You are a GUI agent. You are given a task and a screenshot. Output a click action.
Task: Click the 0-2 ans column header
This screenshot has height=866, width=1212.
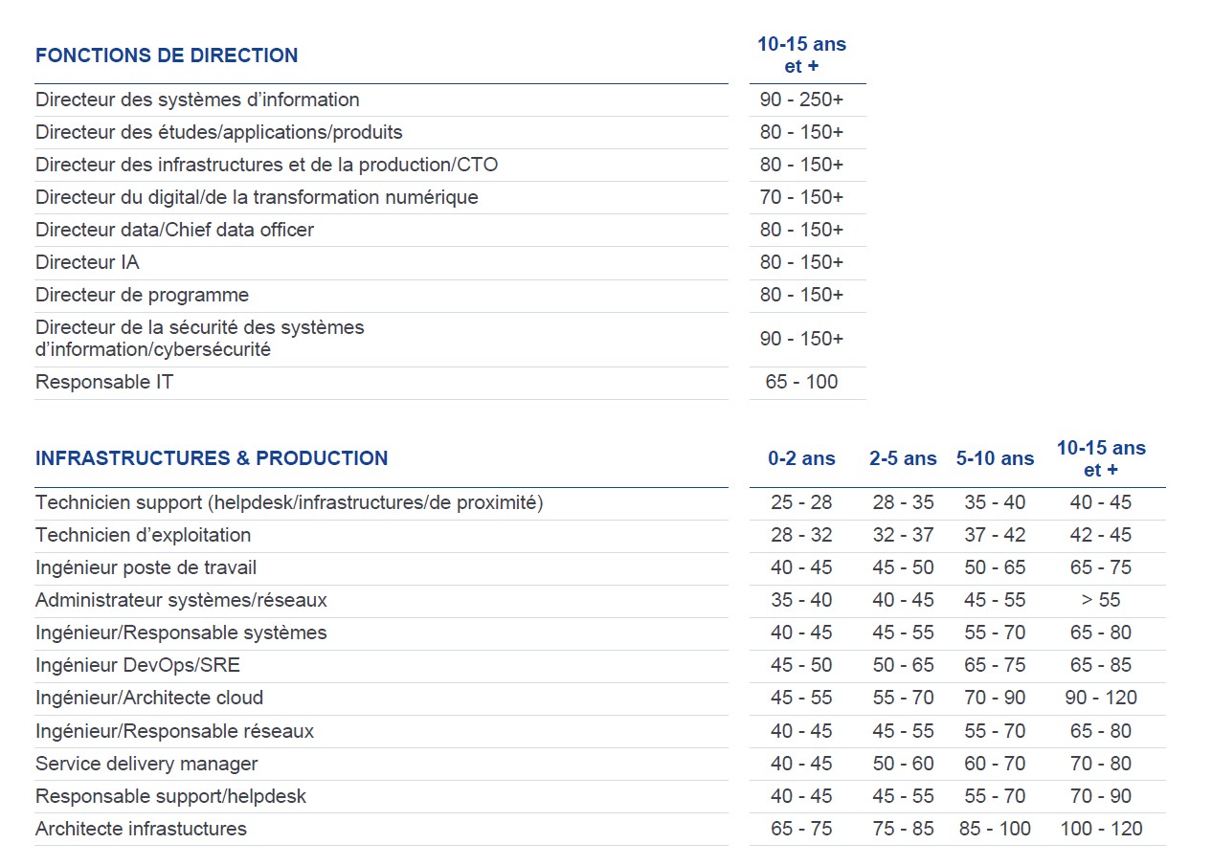pos(802,458)
